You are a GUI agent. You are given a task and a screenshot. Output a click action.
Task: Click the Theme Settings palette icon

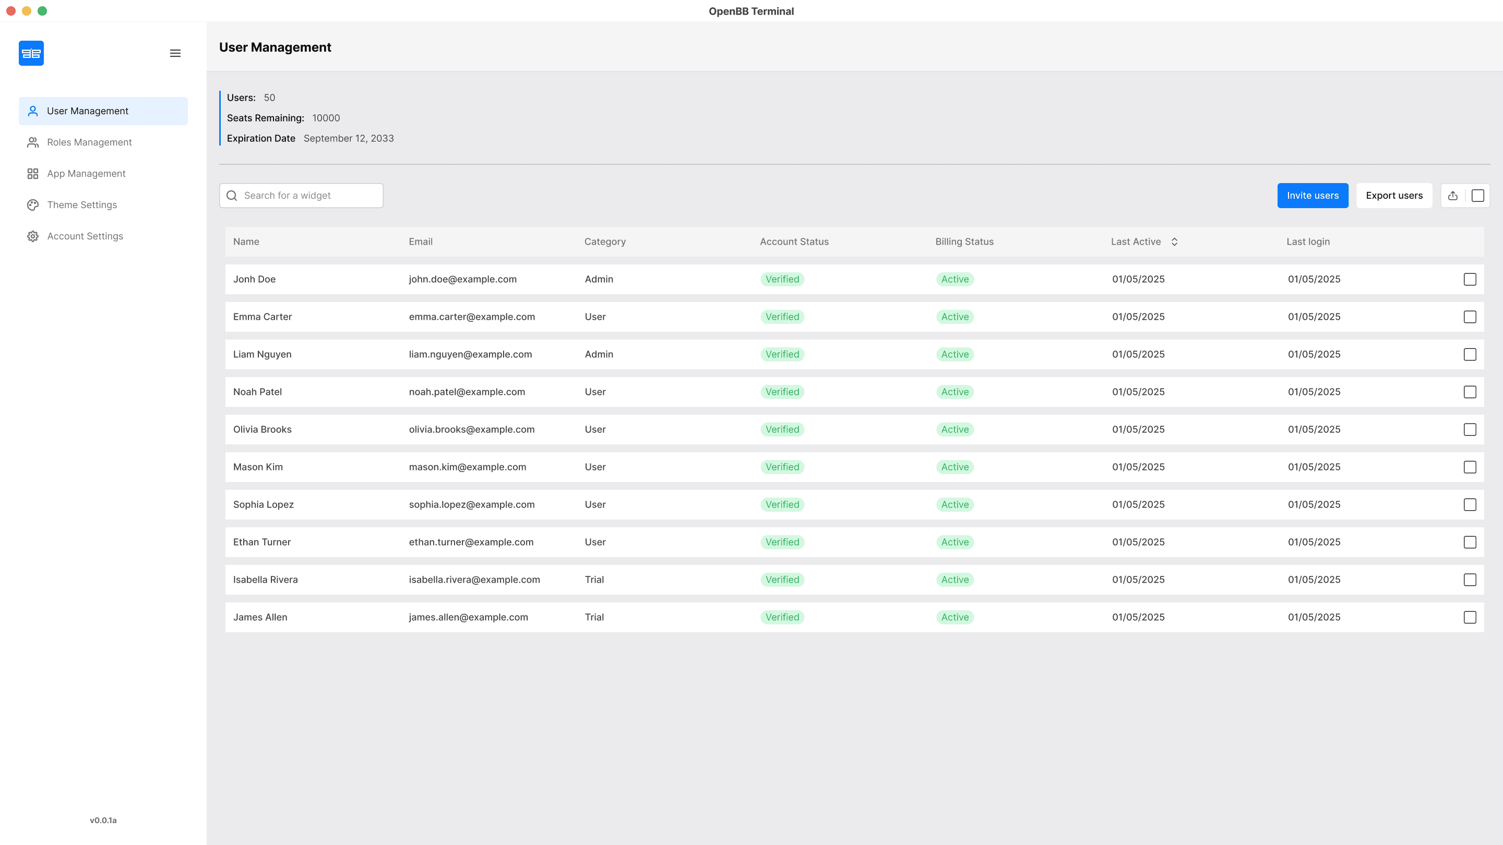click(x=33, y=204)
